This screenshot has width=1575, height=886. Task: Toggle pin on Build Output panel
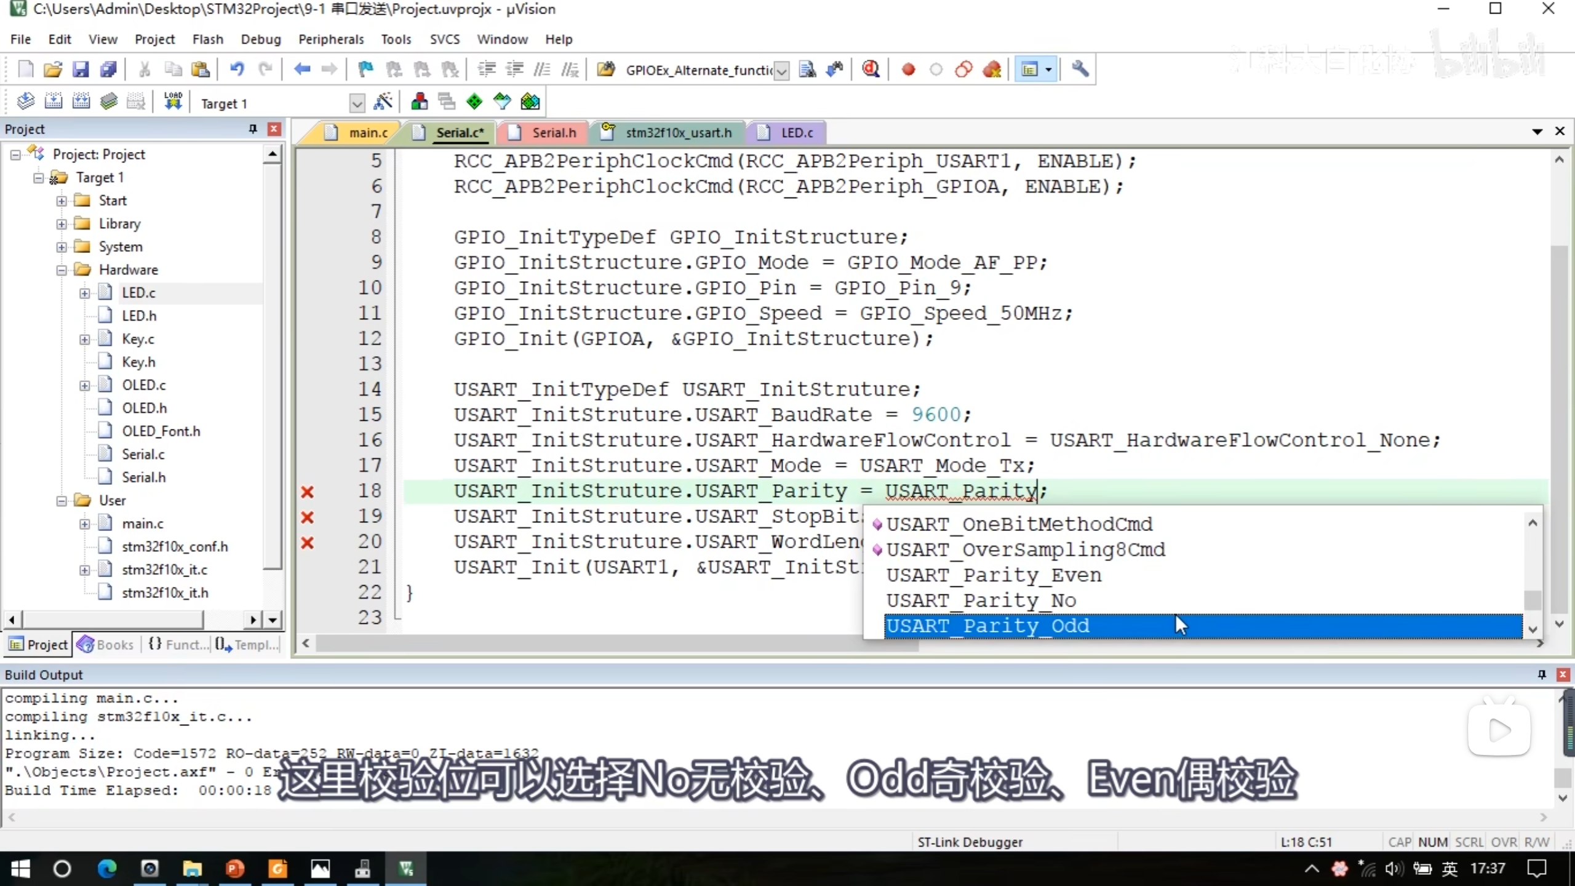pos(1542,675)
